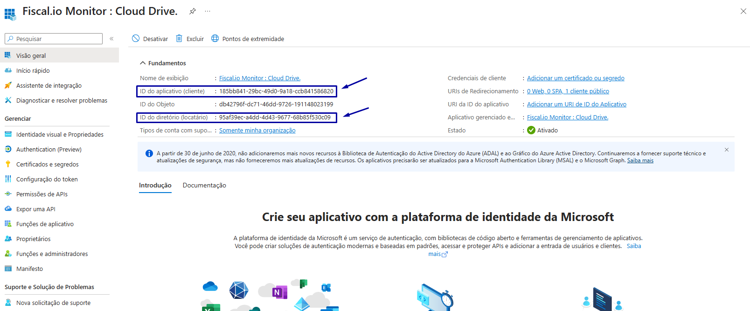750x311 pixels.
Task: Click Pontos de extremidade toolbar label
Action: [253, 39]
